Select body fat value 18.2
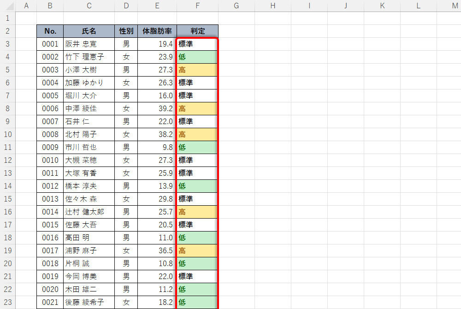461x309 pixels. (157, 302)
